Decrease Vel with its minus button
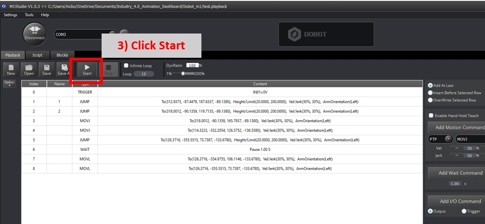The image size is (485, 224). click(x=457, y=148)
